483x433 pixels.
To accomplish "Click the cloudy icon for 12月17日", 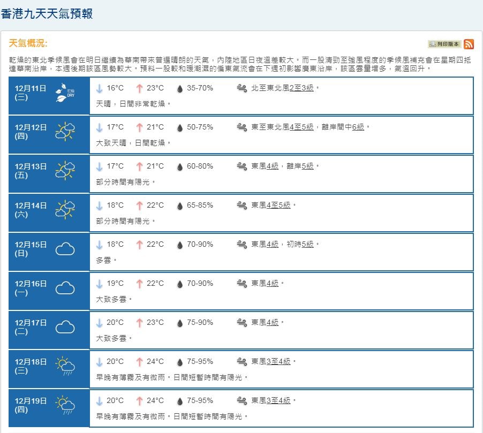I will pyautogui.click(x=65, y=327).
